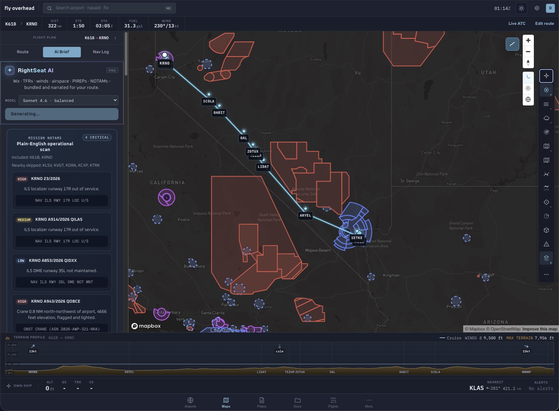Click the 4 CRITICAL badge
Image resolution: width=559 pixels, height=411 pixels.
click(97, 138)
